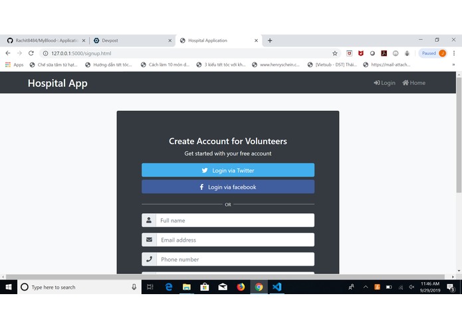Click the muted volume tray icon
462x328 pixels.
pos(411,287)
